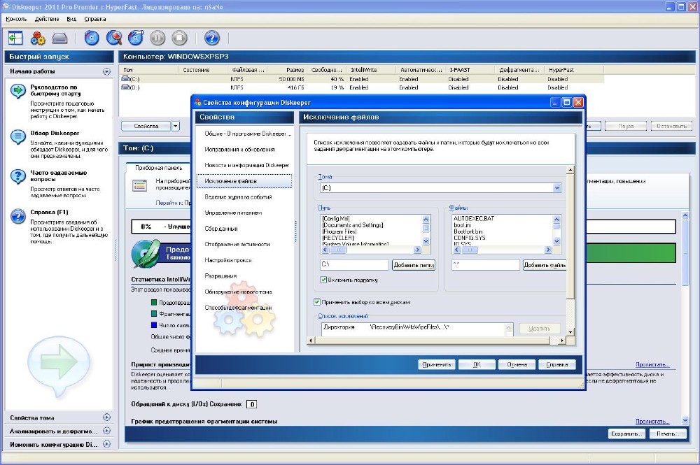Select Исключение файлов settings page
700x465 pixels.
coord(244,181)
